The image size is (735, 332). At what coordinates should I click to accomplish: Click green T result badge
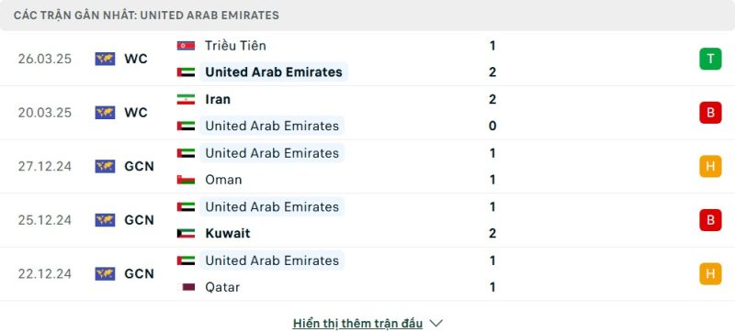pyautogui.click(x=710, y=59)
